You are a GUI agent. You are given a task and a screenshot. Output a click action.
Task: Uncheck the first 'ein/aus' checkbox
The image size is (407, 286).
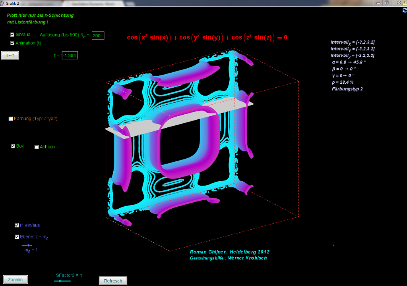[x=12, y=35]
